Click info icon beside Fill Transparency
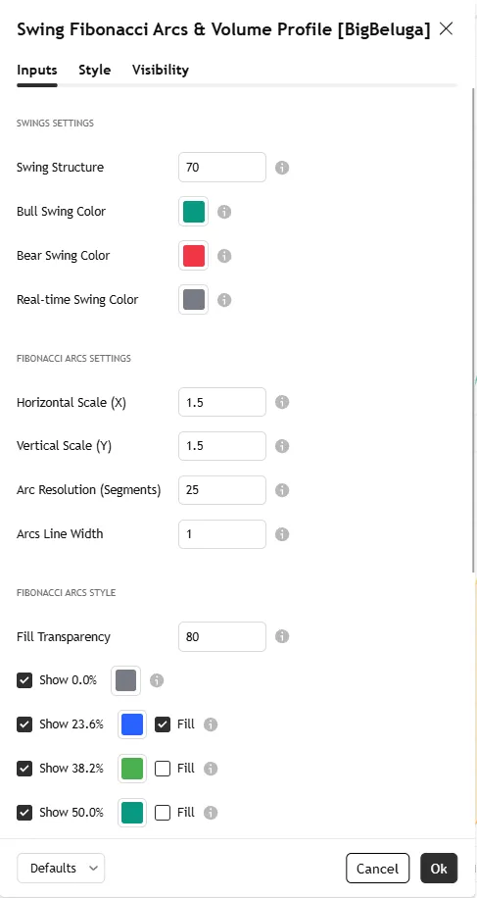The image size is (477, 898). 282,636
